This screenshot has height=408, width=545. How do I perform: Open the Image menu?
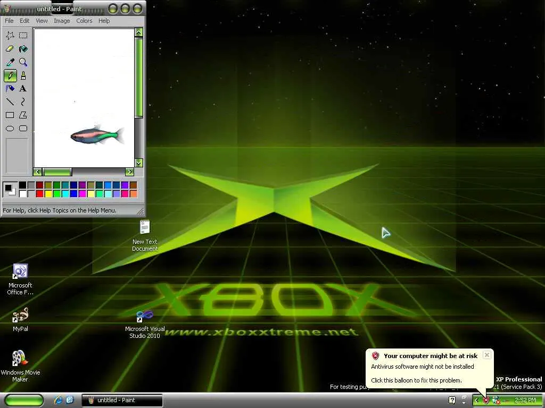(x=62, y=21)
